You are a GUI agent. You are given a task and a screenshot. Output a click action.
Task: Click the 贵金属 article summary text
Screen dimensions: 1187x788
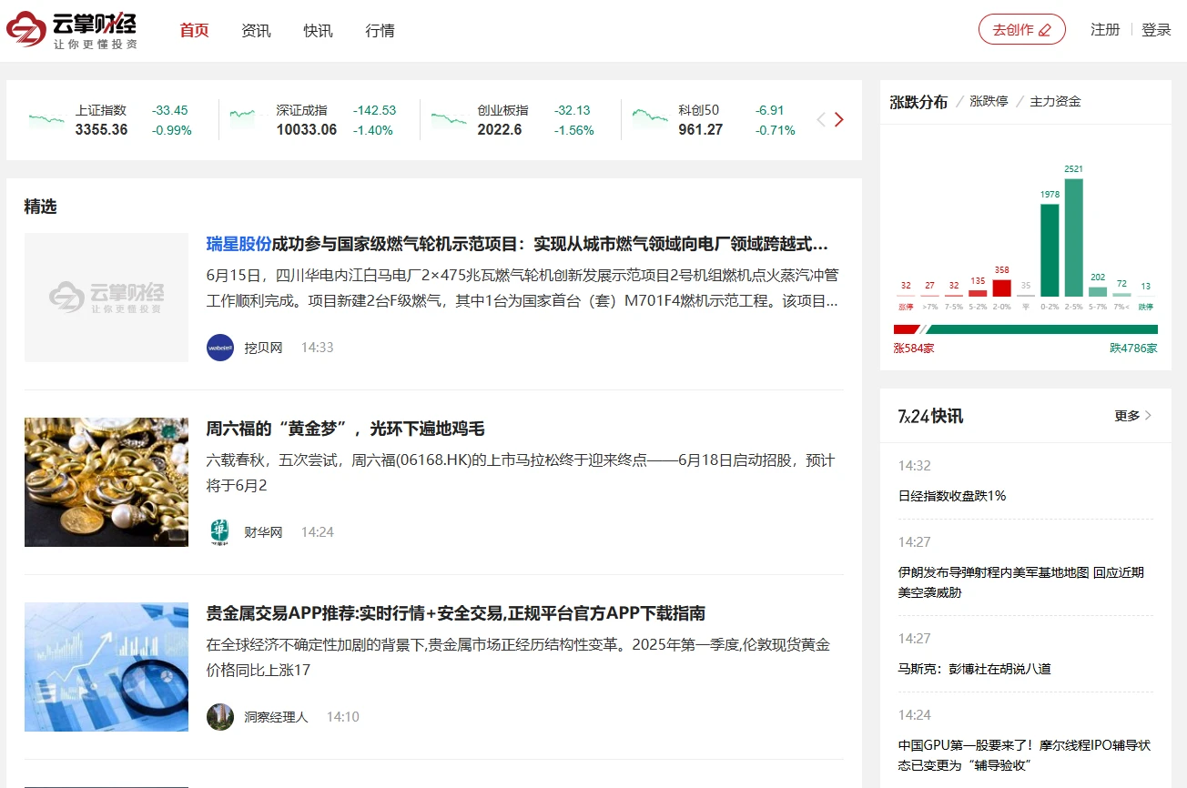click(x=518, y=658)
